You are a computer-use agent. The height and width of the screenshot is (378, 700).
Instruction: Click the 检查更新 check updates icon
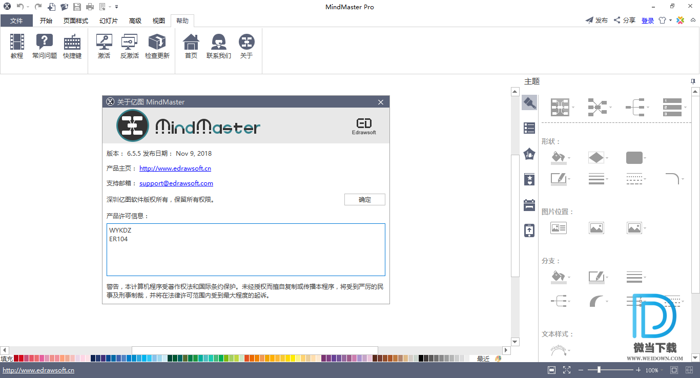(157, 46)
